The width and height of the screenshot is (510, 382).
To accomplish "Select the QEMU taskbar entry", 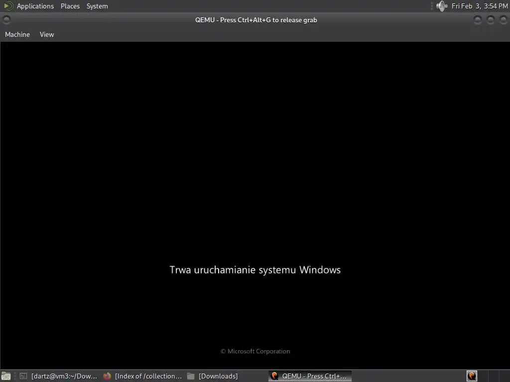I will pyautogui.click(x=310, y=376).
